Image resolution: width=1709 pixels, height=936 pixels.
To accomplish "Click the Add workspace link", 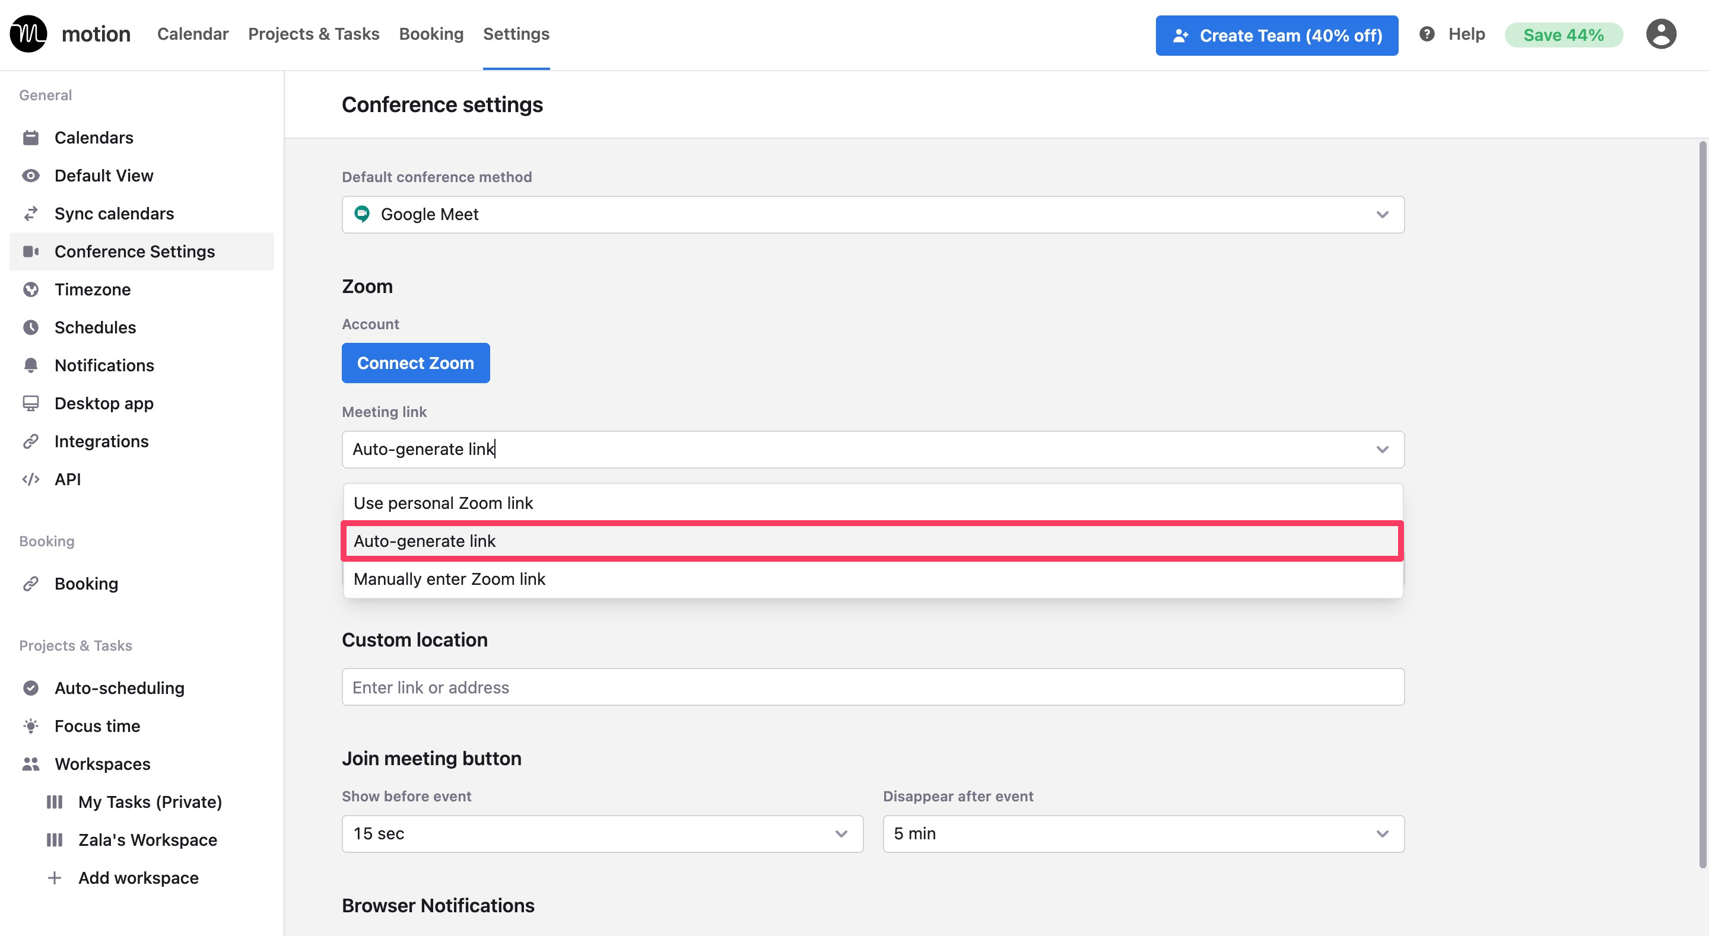I will coord(138,878).
